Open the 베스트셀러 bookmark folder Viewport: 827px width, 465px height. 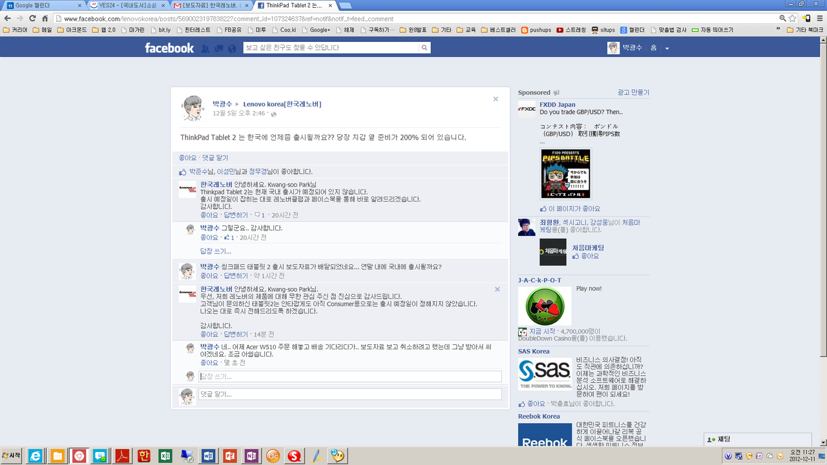(499, 30)
